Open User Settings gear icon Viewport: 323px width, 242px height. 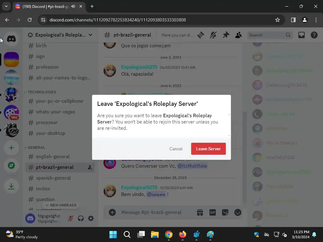[91, 218]
